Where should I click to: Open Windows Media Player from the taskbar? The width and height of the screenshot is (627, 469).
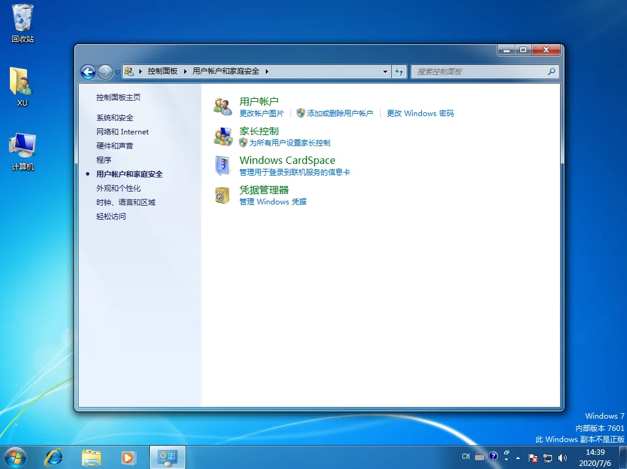[x=129, y=457]
